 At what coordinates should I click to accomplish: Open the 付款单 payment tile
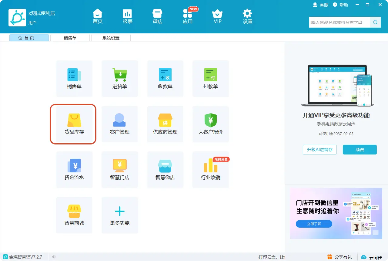coord(211,79)
